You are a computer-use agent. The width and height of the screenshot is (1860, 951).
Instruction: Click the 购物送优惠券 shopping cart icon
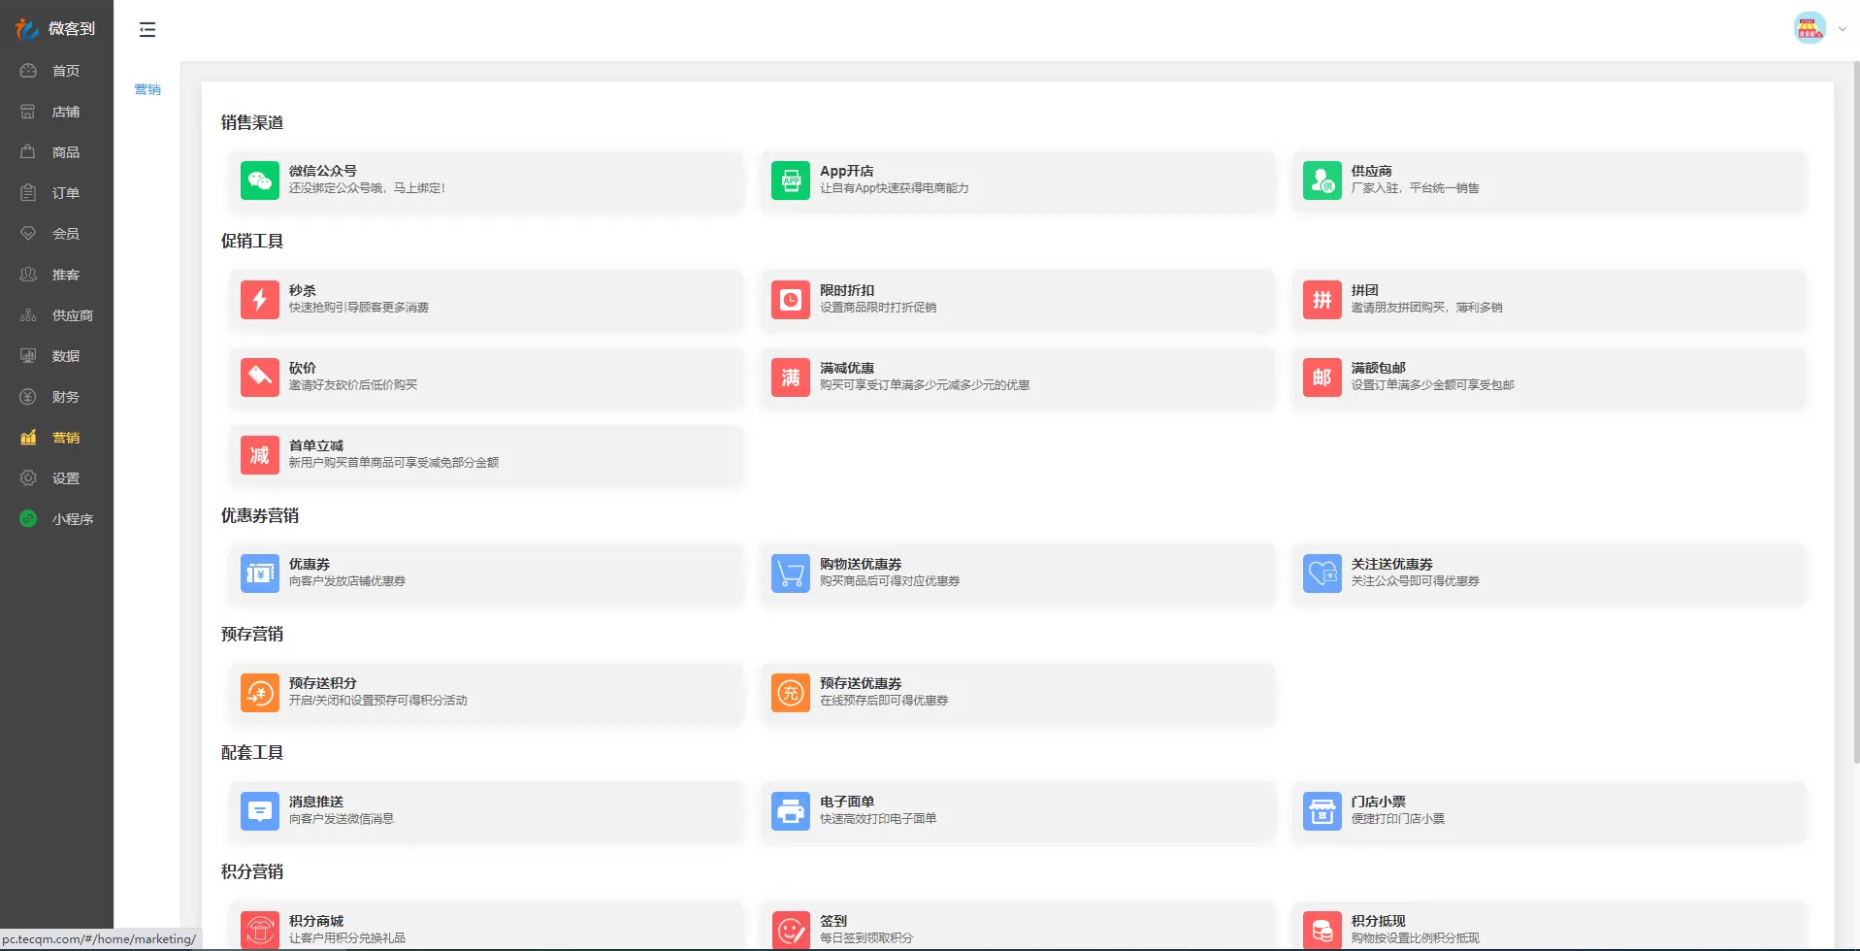pos(791,574)
